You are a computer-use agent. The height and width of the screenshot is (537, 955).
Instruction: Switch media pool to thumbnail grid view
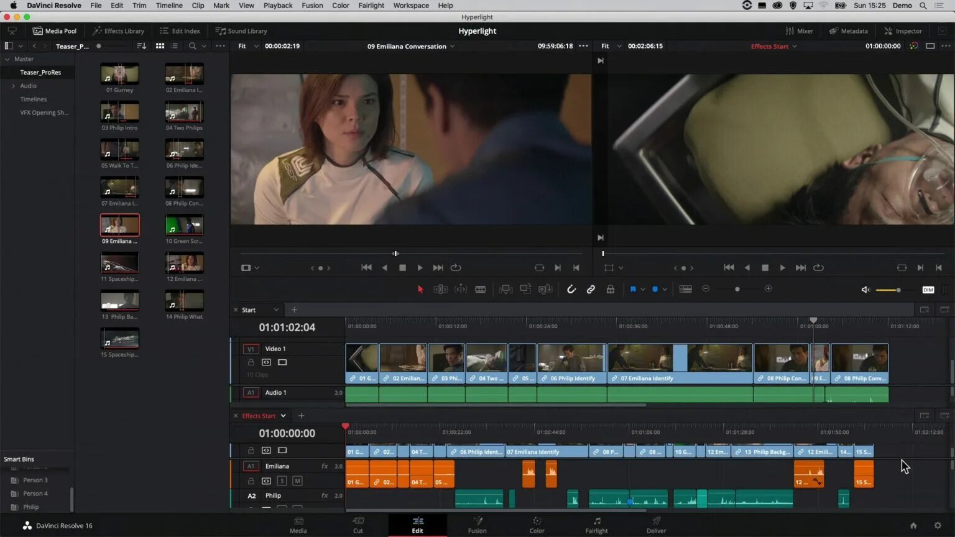point(160,46)
